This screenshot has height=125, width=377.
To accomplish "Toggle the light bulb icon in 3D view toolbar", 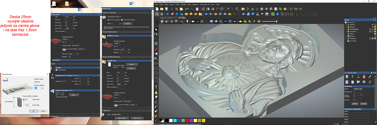I will click(x=187, y=21).
